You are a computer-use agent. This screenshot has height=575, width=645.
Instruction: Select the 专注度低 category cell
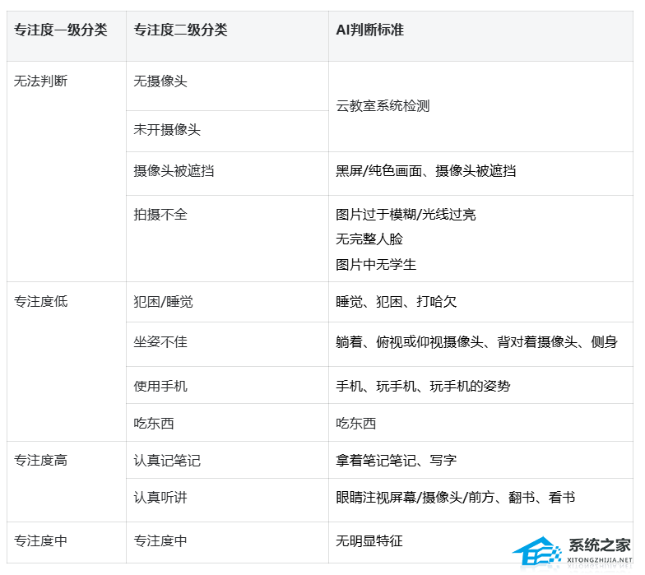41,302
